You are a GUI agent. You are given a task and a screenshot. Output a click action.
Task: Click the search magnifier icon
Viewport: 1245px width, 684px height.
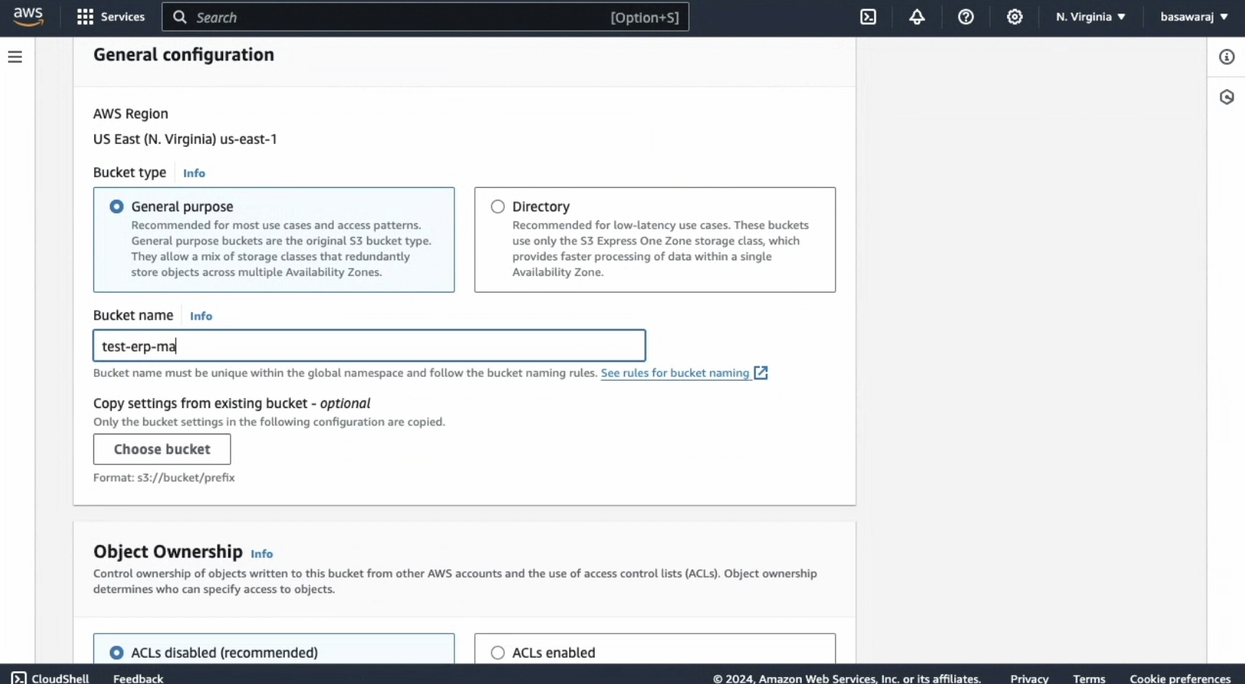tap(179, 17)
